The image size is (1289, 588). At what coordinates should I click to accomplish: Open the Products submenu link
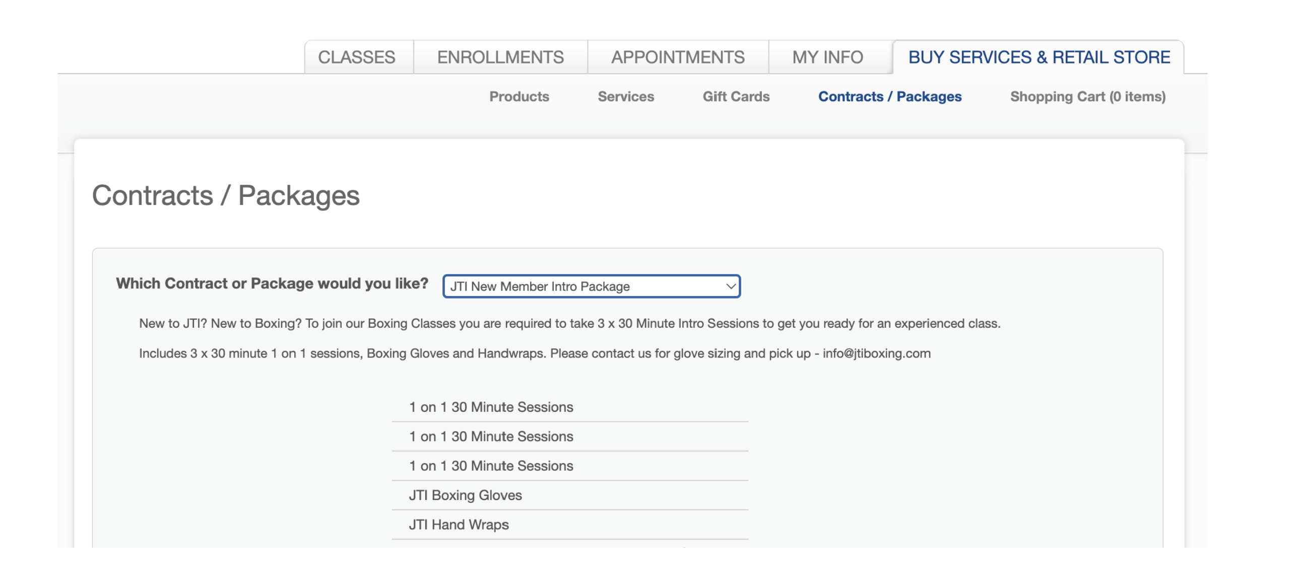pos(519,96)
